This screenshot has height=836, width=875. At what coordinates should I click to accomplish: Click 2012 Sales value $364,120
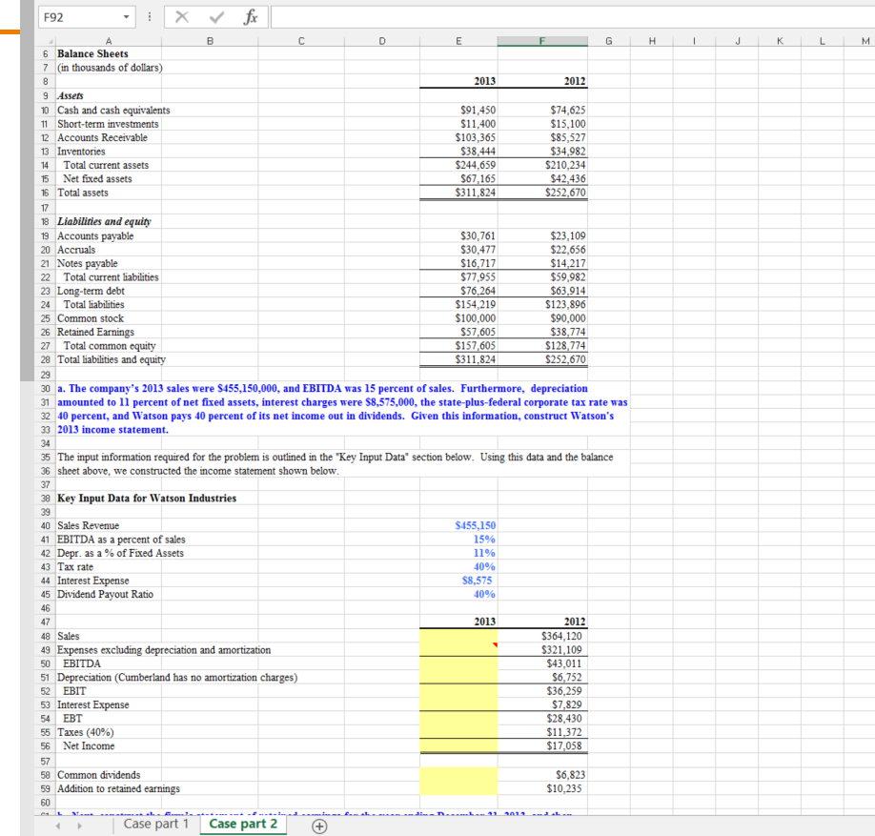point(561,636)
